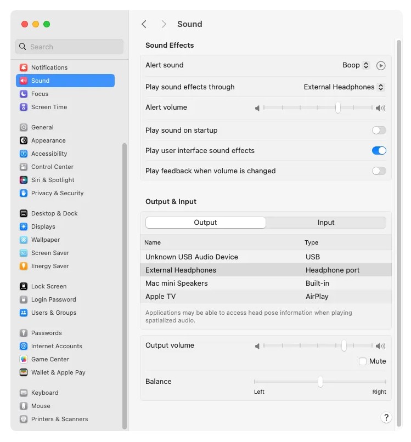
Task: Open the Desktop & Dock icon
Action: click(x=24, y=213)
